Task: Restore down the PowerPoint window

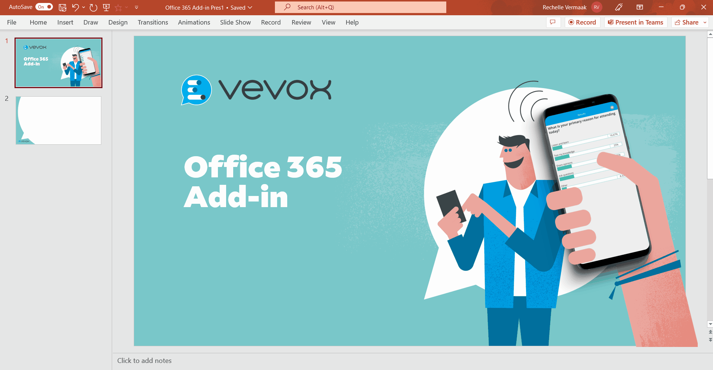Action: tap(682, 7)
